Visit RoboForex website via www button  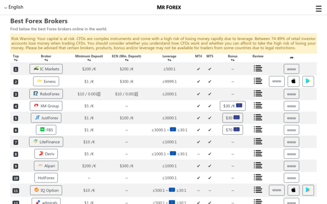[291, 94]
